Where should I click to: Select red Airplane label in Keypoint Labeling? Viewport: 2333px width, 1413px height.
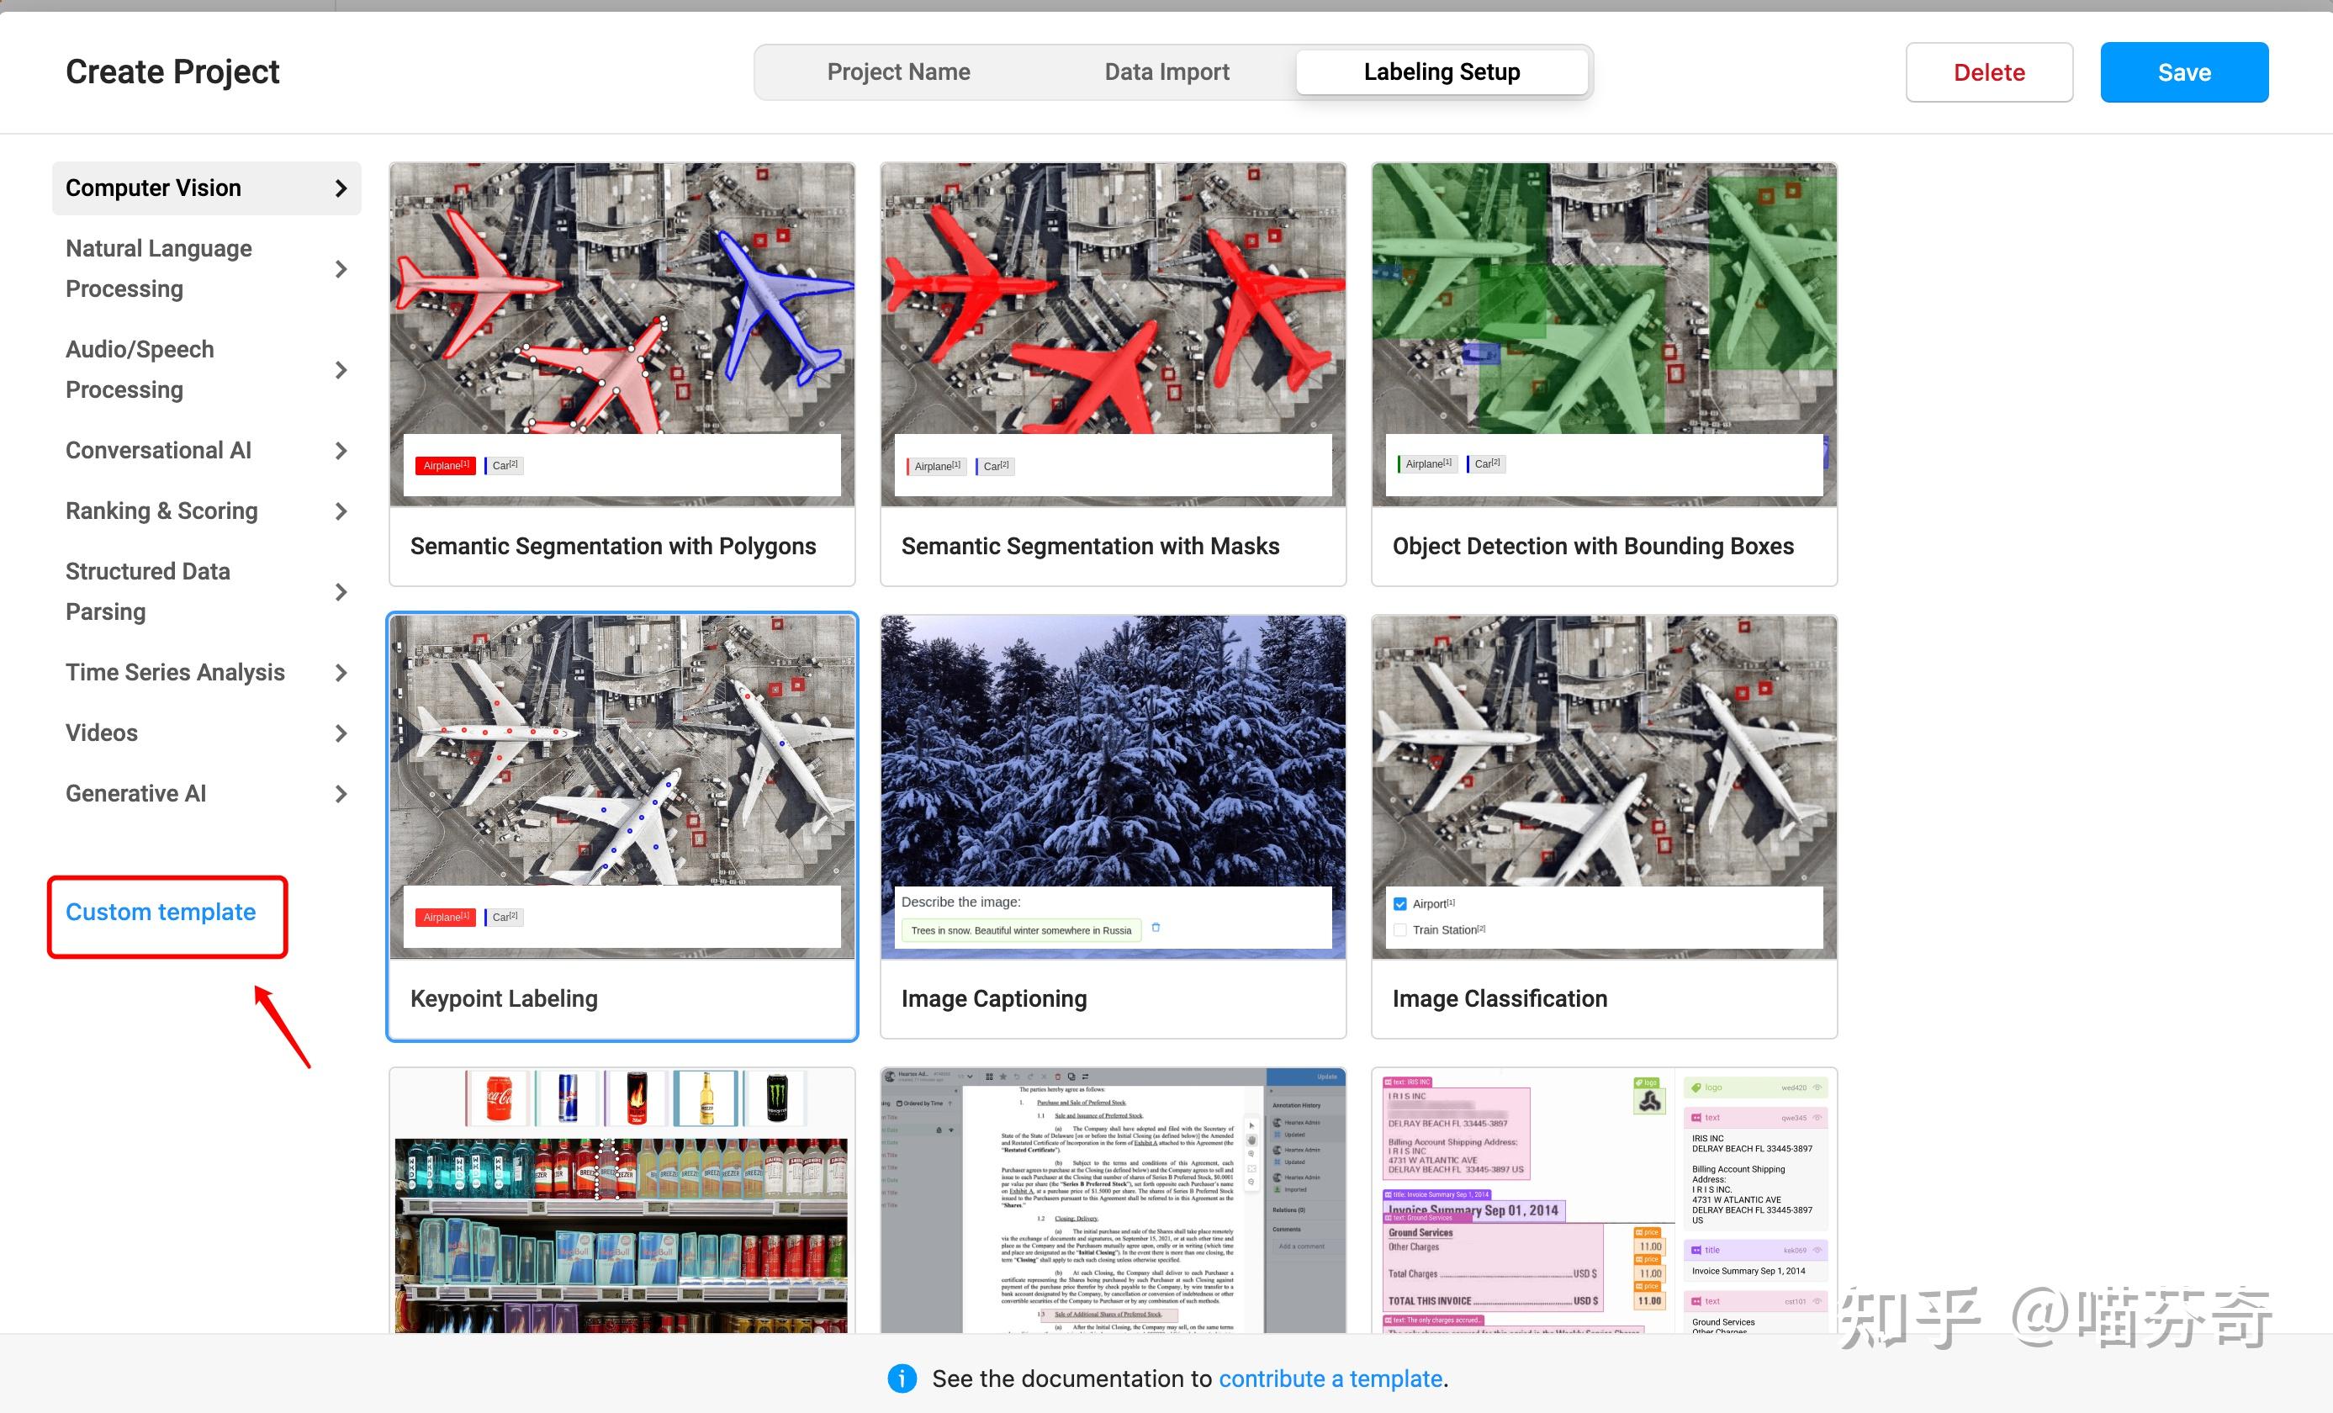click(x=445, y=917)
